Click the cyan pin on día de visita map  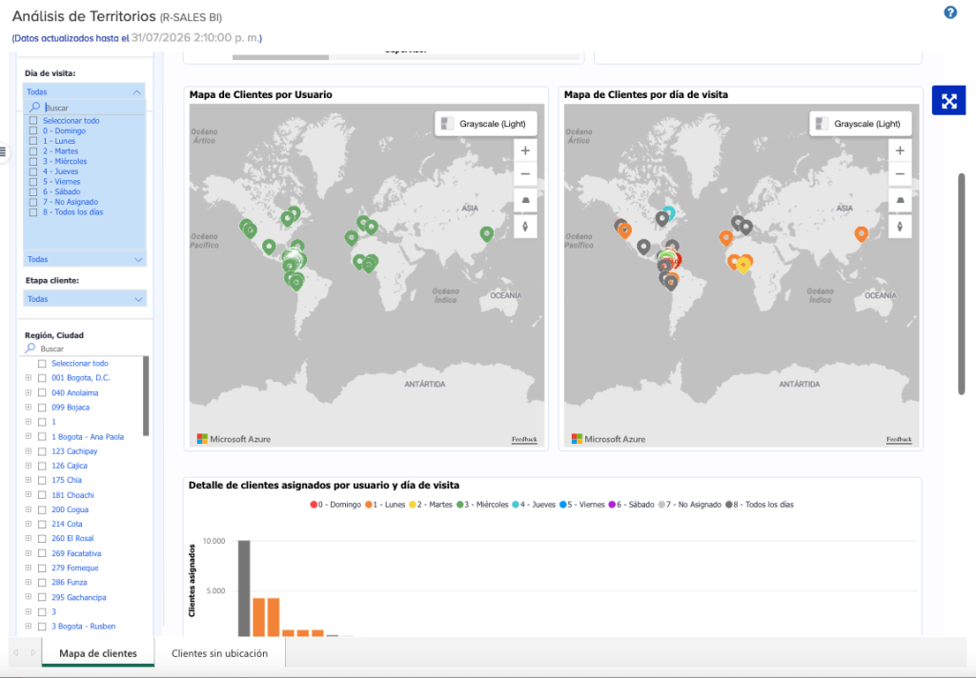[x=669, y=211]
